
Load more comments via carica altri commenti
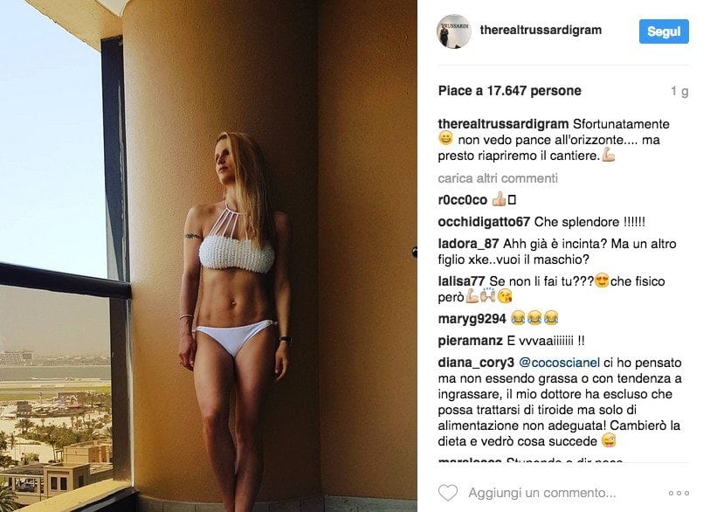498,178
